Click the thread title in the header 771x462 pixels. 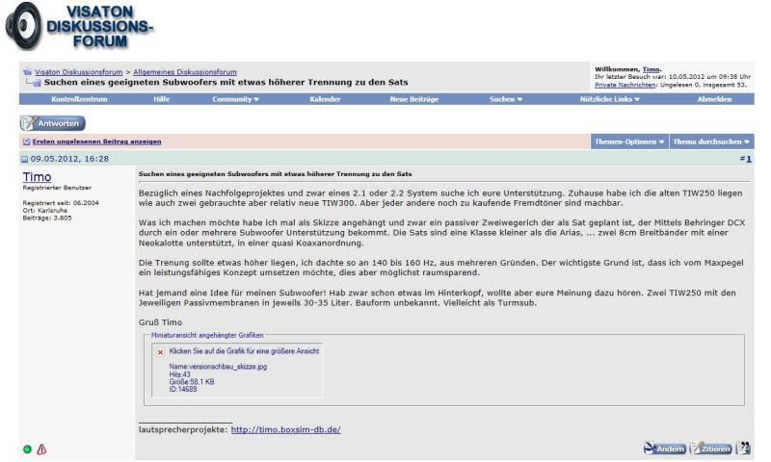(226, 83)
